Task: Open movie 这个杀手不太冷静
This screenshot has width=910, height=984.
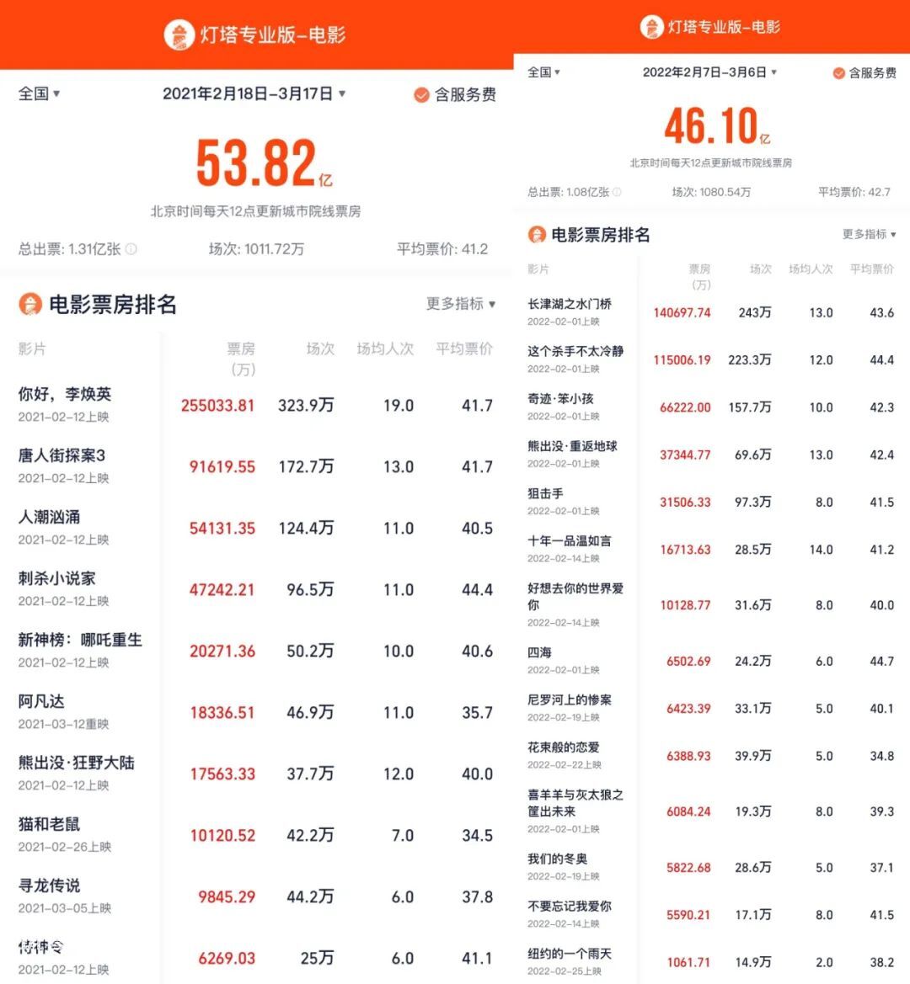Action: click(575, 352)
